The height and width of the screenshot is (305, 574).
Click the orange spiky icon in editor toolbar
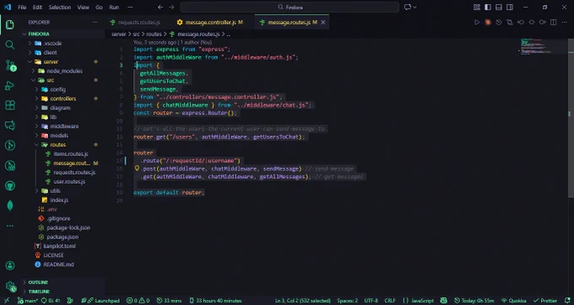pyautogui.click(x=488, y=22)
